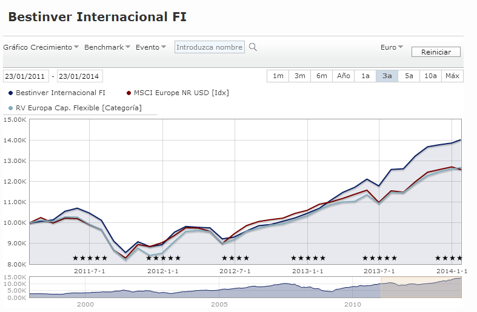Click the four-star rating near 2012-7-1
477x312 pixels.
click(235, 258)
